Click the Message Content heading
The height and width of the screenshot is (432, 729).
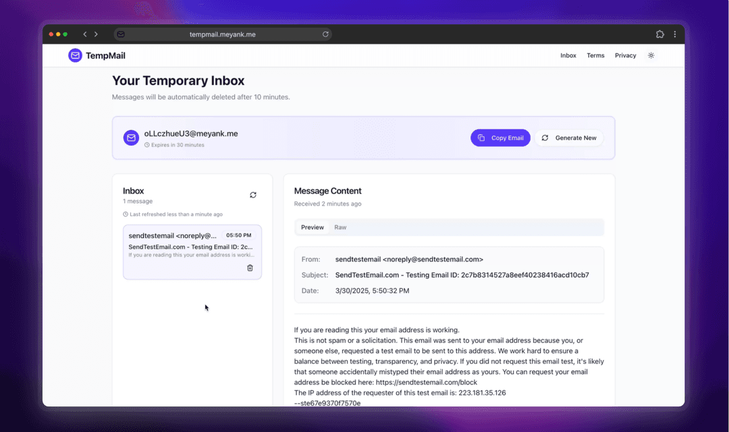click(x=328, y=191)
